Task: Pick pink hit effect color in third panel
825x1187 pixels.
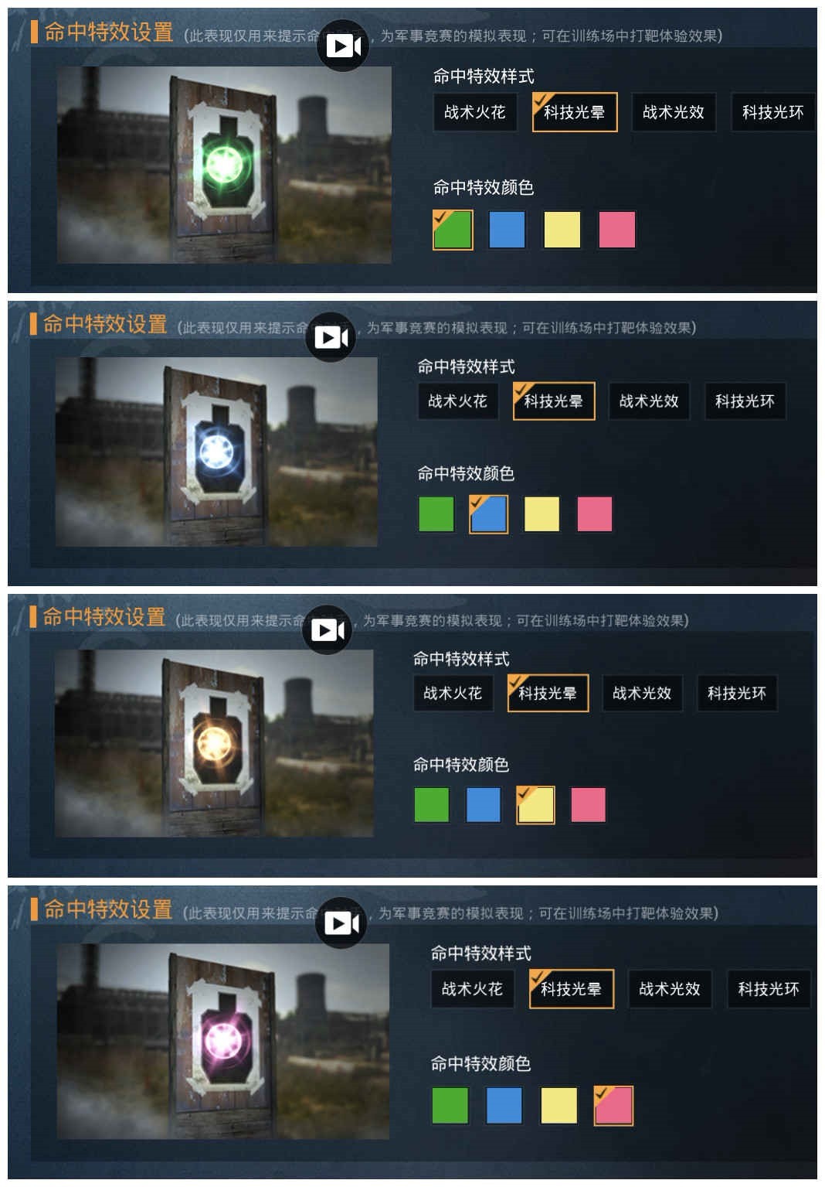Action: (588, 805)
